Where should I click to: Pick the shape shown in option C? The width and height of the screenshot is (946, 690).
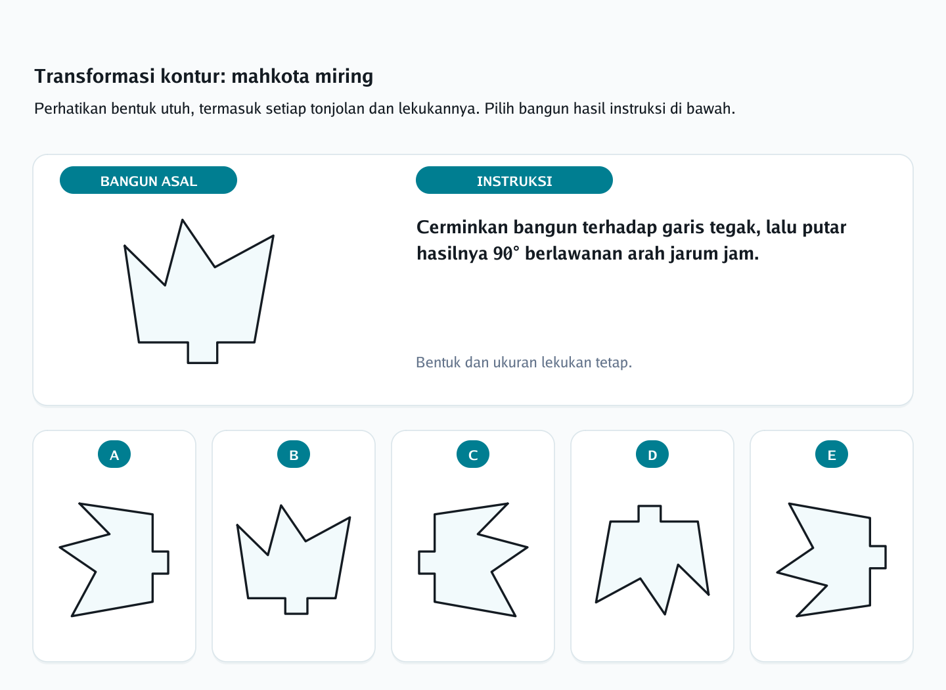tap(473, 560)
